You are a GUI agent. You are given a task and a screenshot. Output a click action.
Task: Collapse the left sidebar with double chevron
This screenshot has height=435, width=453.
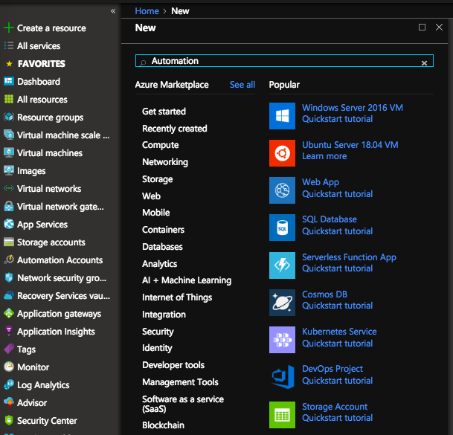coord(113,11)
